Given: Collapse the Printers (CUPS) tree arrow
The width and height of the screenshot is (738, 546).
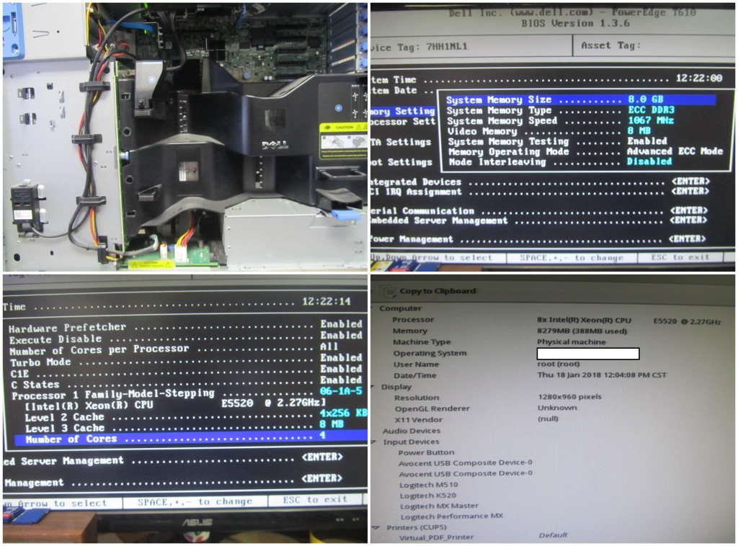Looking at the screenshot, I should pos(375,527).
